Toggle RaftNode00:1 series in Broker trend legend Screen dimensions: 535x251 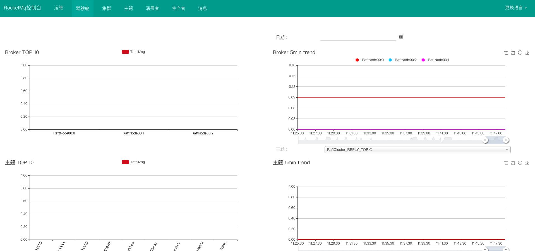(435, 60)
